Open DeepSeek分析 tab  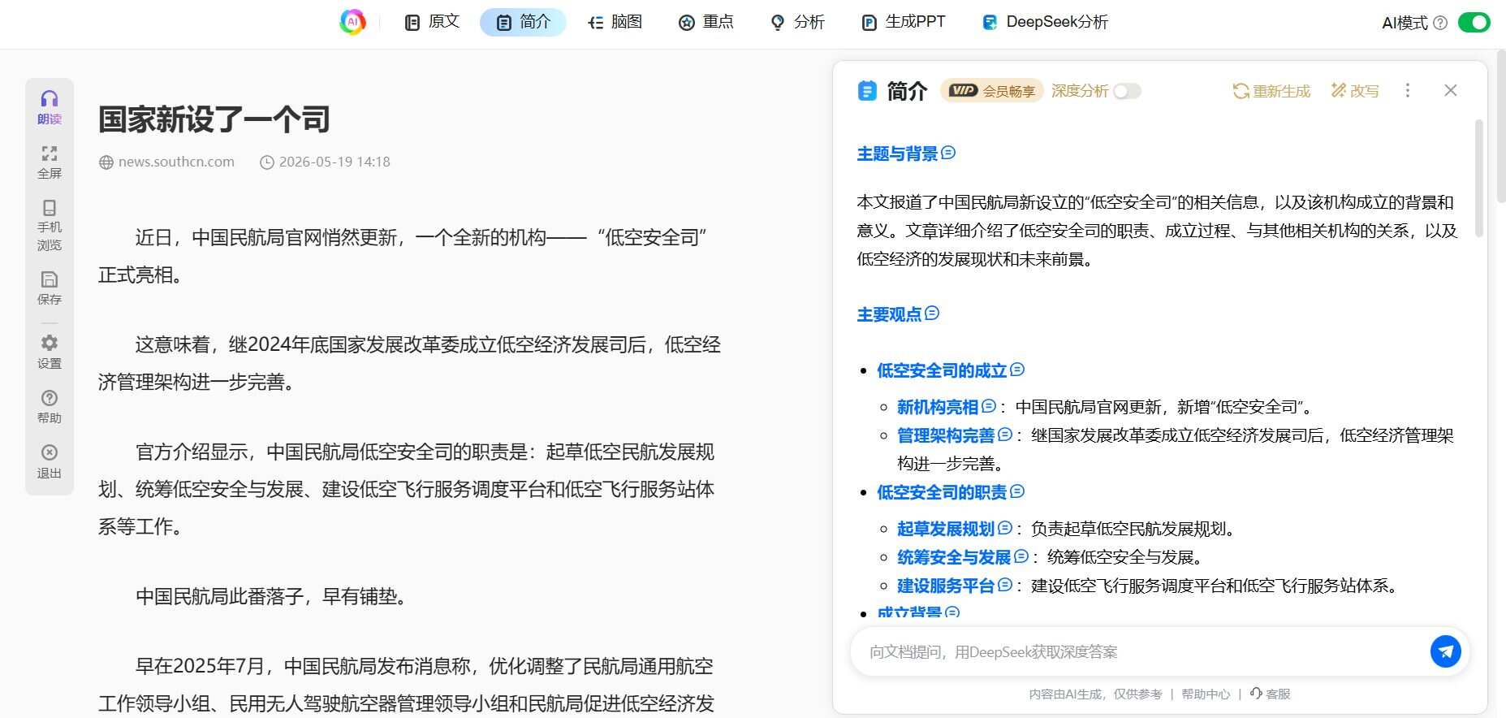1045,22
